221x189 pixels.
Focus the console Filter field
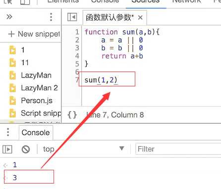tap(178, 149)
